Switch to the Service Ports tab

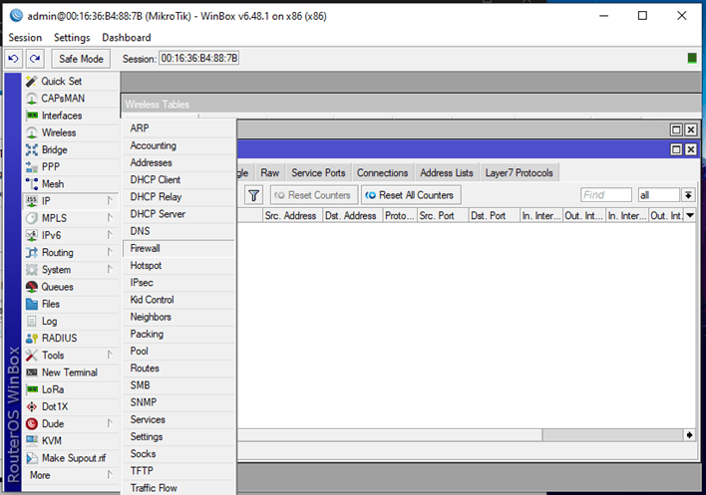(x=318, y=173)
